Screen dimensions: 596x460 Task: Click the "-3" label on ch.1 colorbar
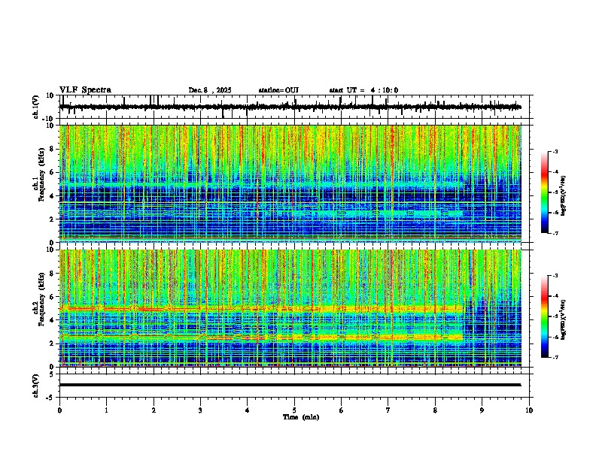coord(555,152)
